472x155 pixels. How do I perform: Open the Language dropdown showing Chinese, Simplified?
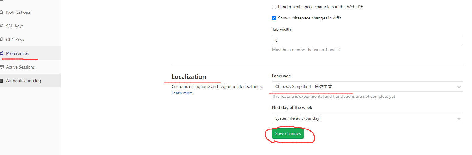point(367,86)
